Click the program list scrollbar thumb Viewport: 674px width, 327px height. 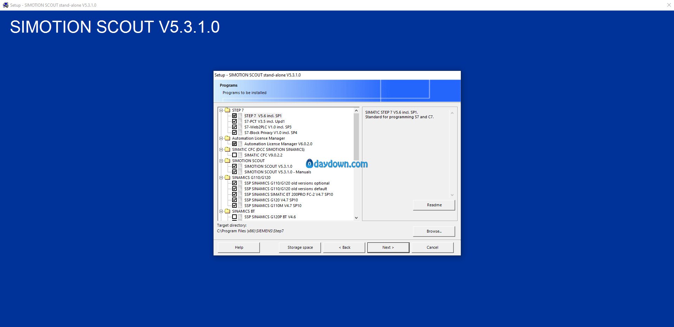point(356,136)
